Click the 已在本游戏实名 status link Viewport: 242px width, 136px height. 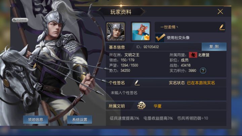[x=201, y=83]
